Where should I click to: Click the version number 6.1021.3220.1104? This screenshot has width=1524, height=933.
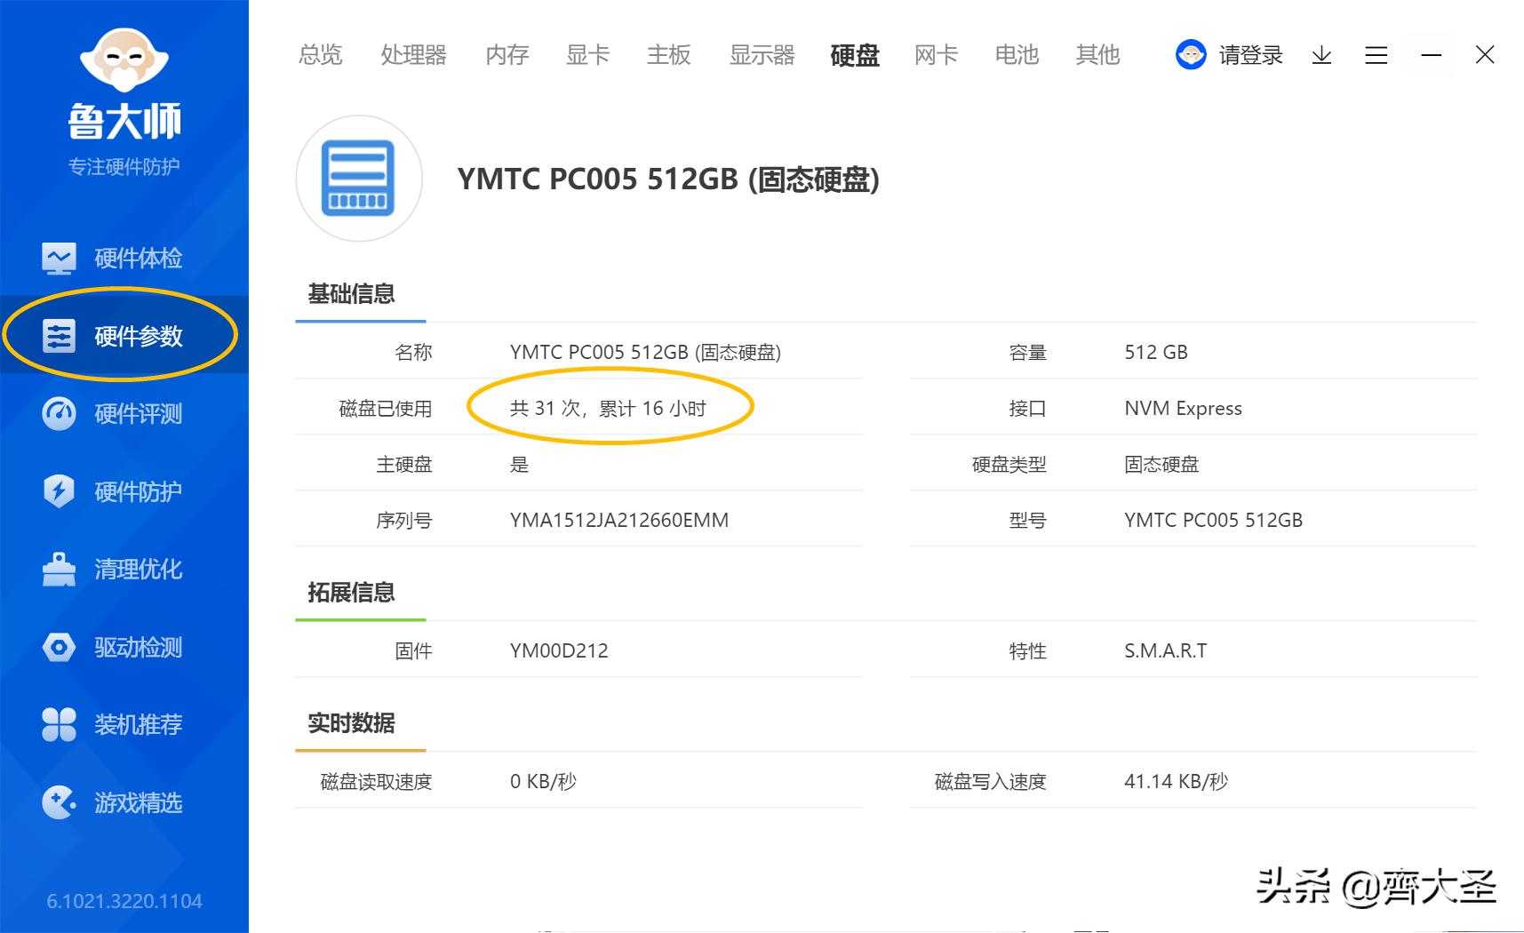[124, 900]
